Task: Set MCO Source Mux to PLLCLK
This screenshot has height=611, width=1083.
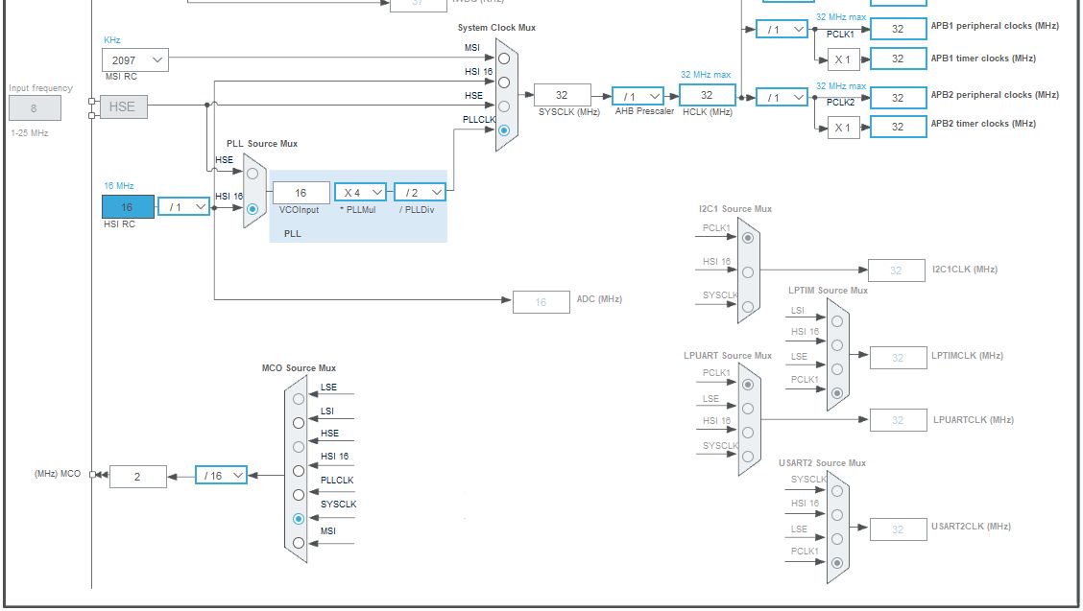Action: point(299,495)
